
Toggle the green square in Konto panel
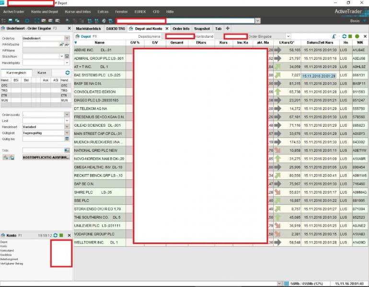pyautogui.click(x=61, y=235)
